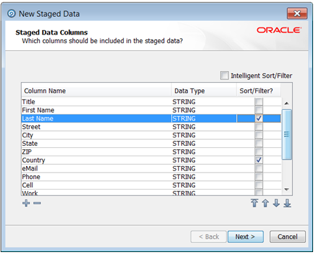Select the eMail column row
This screenshot has width=315, height=254.
coord(151,168)
